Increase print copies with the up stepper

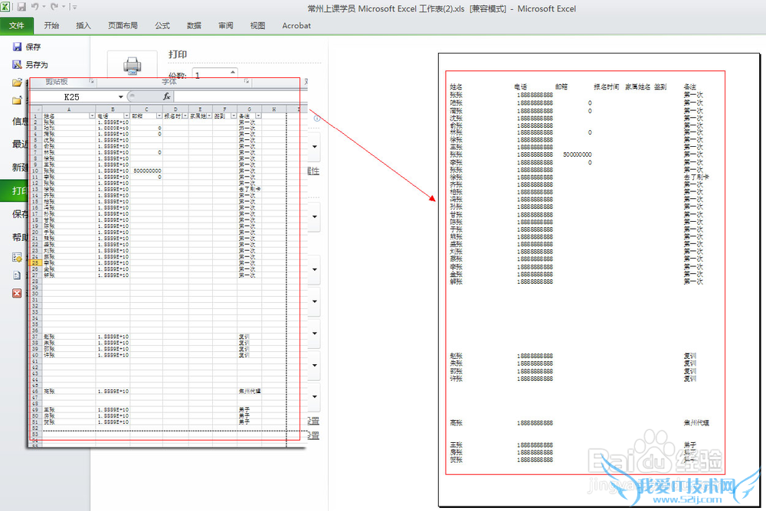click(232, 72)
